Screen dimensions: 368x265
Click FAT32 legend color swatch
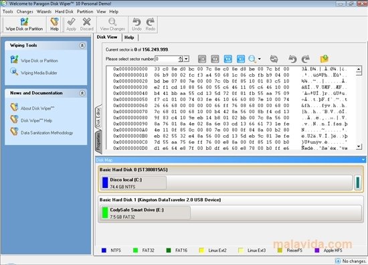(x=135, y=250)
